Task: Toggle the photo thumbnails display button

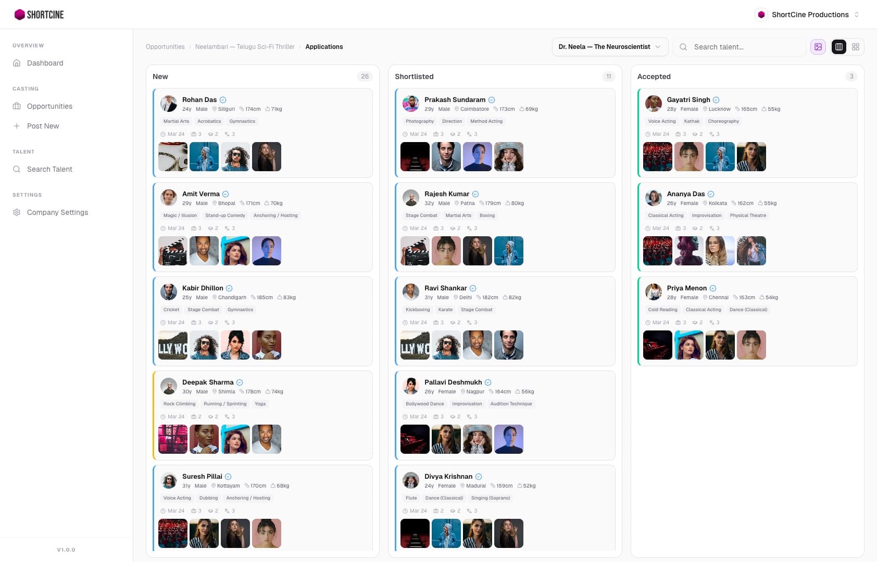Action: pos(818,47)
